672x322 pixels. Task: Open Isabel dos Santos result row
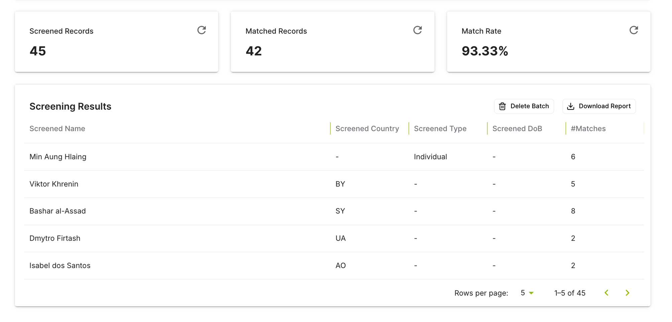pos(60,266)
